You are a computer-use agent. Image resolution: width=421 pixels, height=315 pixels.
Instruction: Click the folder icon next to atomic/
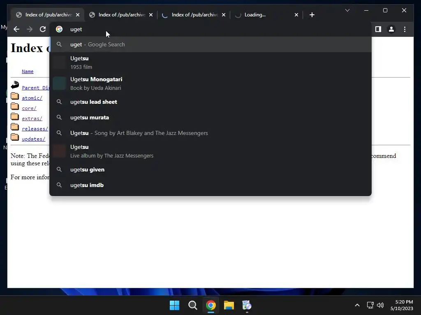click(15, 96)
